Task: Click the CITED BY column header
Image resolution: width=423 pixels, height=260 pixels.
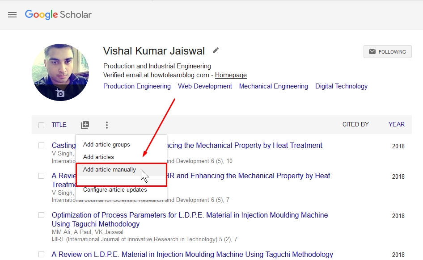Action: coord(355,125)
